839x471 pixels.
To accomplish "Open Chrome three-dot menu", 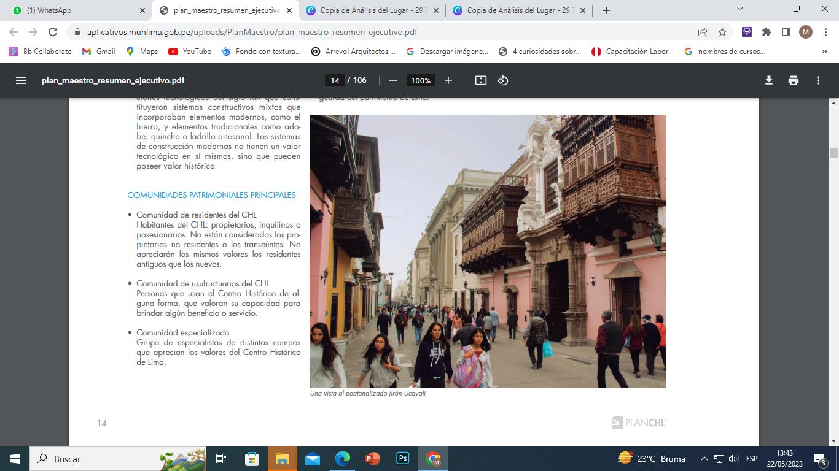I will (x=825, y=32).
